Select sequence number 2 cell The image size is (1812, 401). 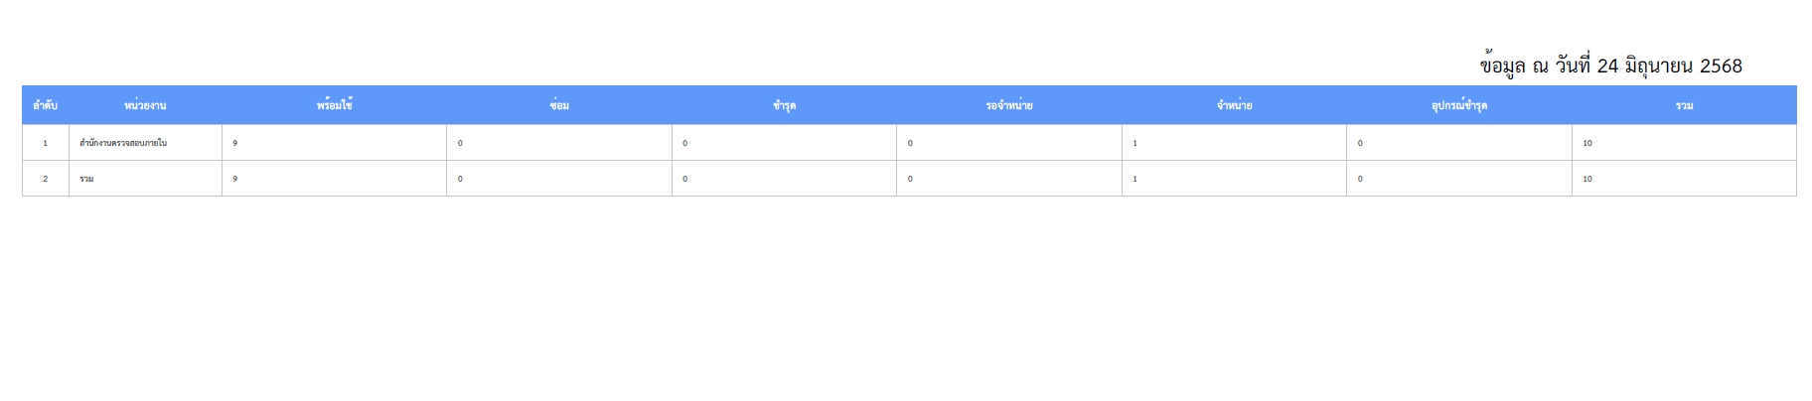click(45, 179)
